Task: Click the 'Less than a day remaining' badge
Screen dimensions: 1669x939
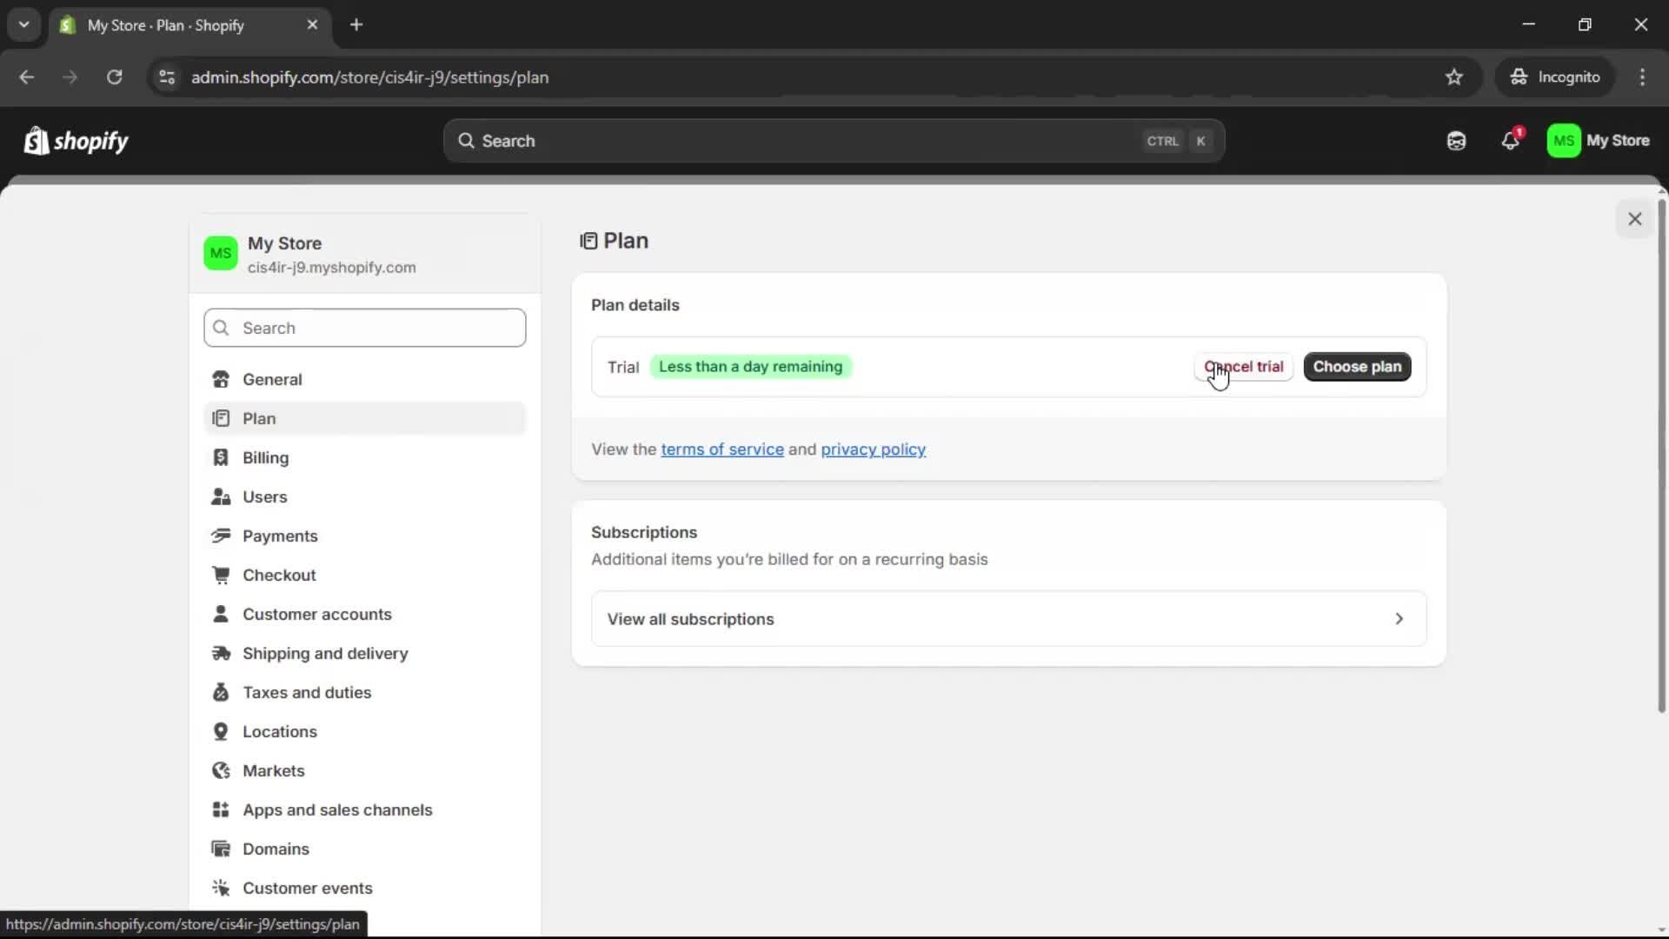Action: pos(750,367)
